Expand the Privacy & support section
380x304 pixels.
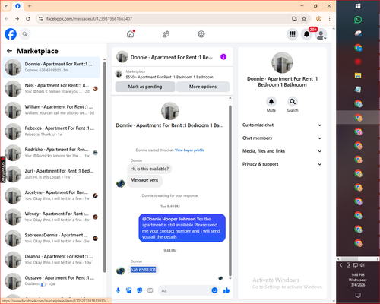coord(282,164)
